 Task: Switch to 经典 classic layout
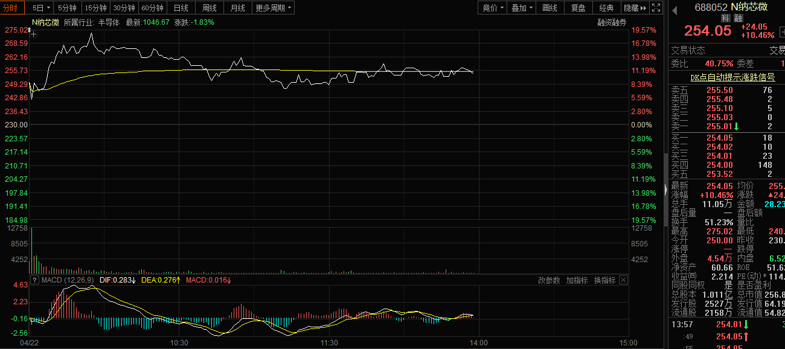(x=606, y=8)
